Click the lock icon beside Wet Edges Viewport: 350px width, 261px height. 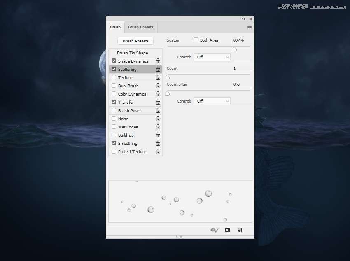click(158, 127)
